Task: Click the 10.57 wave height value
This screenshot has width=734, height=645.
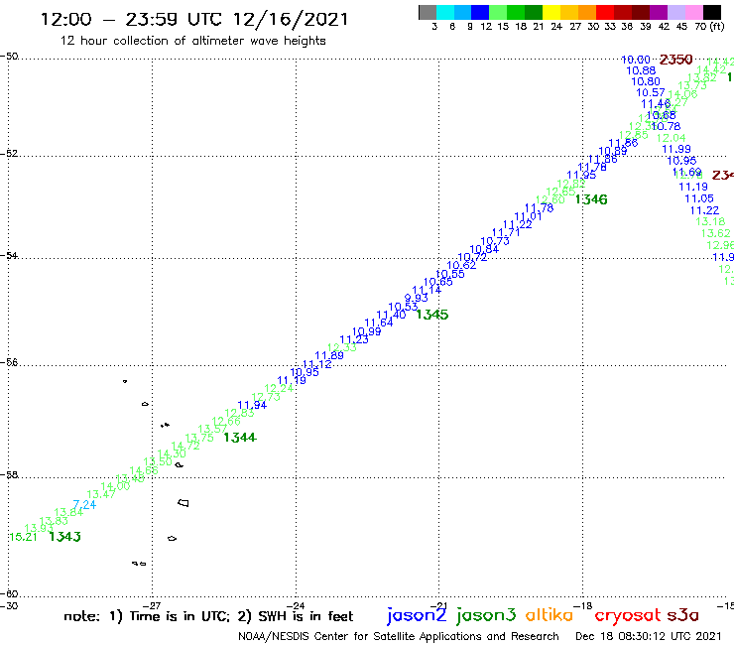Action: pyautogui.click(x=651, y=92)
